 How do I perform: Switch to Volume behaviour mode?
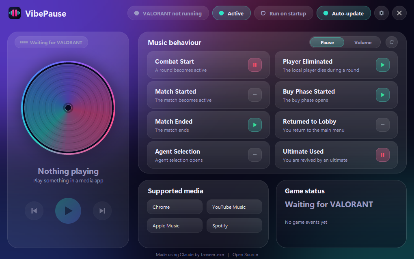(363, 43)
